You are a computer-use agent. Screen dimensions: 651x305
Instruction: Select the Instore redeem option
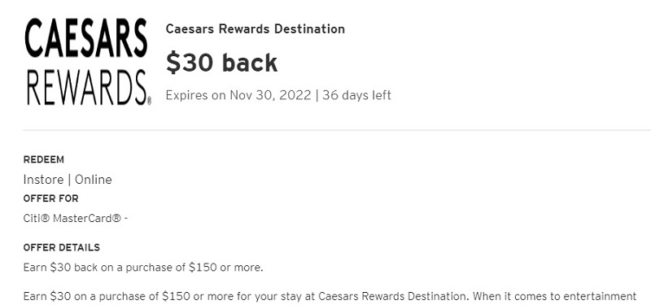pyautogui.click(x=44, y=180)
